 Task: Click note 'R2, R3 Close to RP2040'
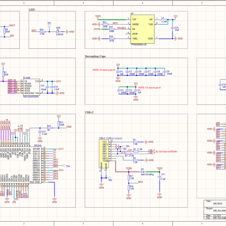(x=166, y=152)
